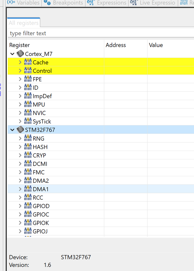Click the GPIOD register group icon

28,206
